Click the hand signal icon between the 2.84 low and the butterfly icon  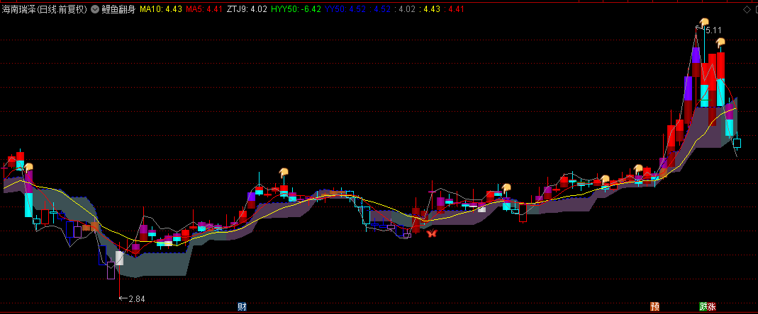(284, 172)
